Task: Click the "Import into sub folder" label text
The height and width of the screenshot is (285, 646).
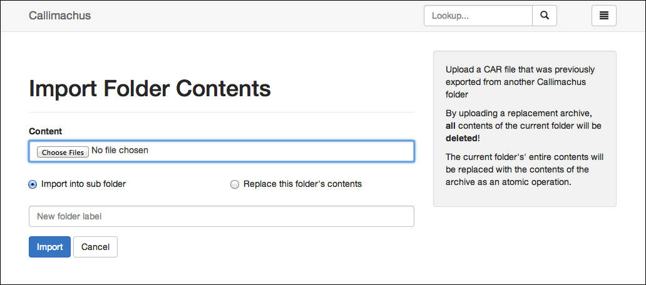Action: tap(83, 184)
